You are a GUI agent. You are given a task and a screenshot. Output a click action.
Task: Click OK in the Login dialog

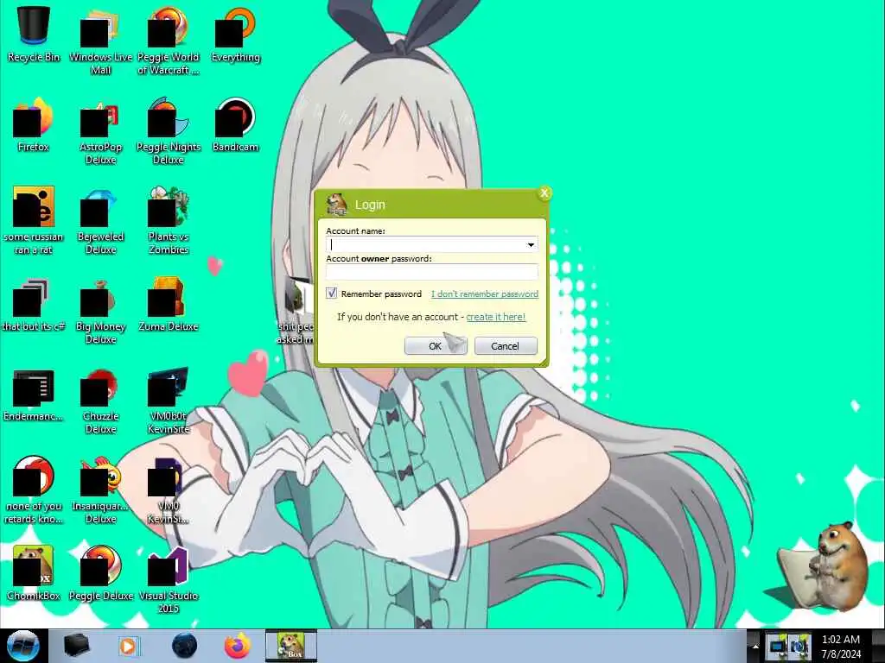(436, 346)
